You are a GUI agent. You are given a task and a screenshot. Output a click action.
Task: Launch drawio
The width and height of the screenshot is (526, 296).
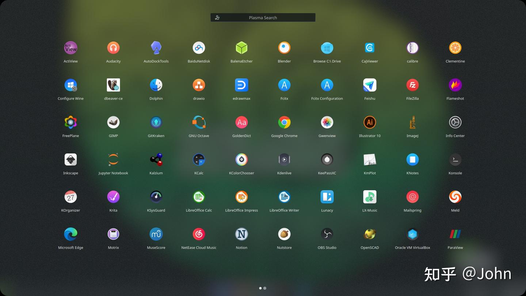tap(199, 85)
